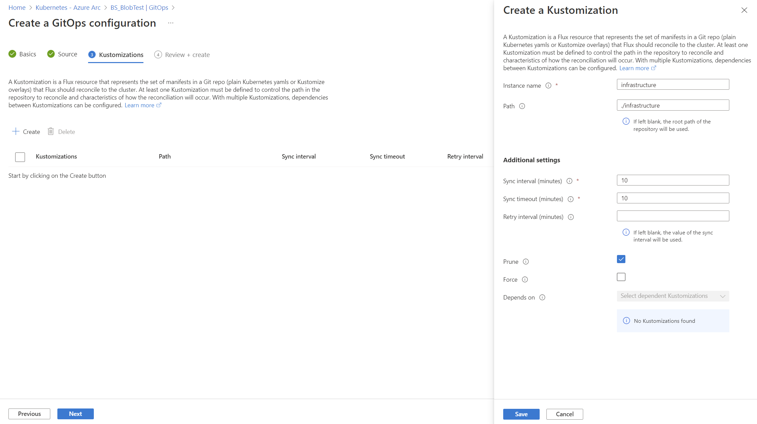Uncheck the Prune checkbox
This screenshot has width=757, height=424.
[621, 259]
